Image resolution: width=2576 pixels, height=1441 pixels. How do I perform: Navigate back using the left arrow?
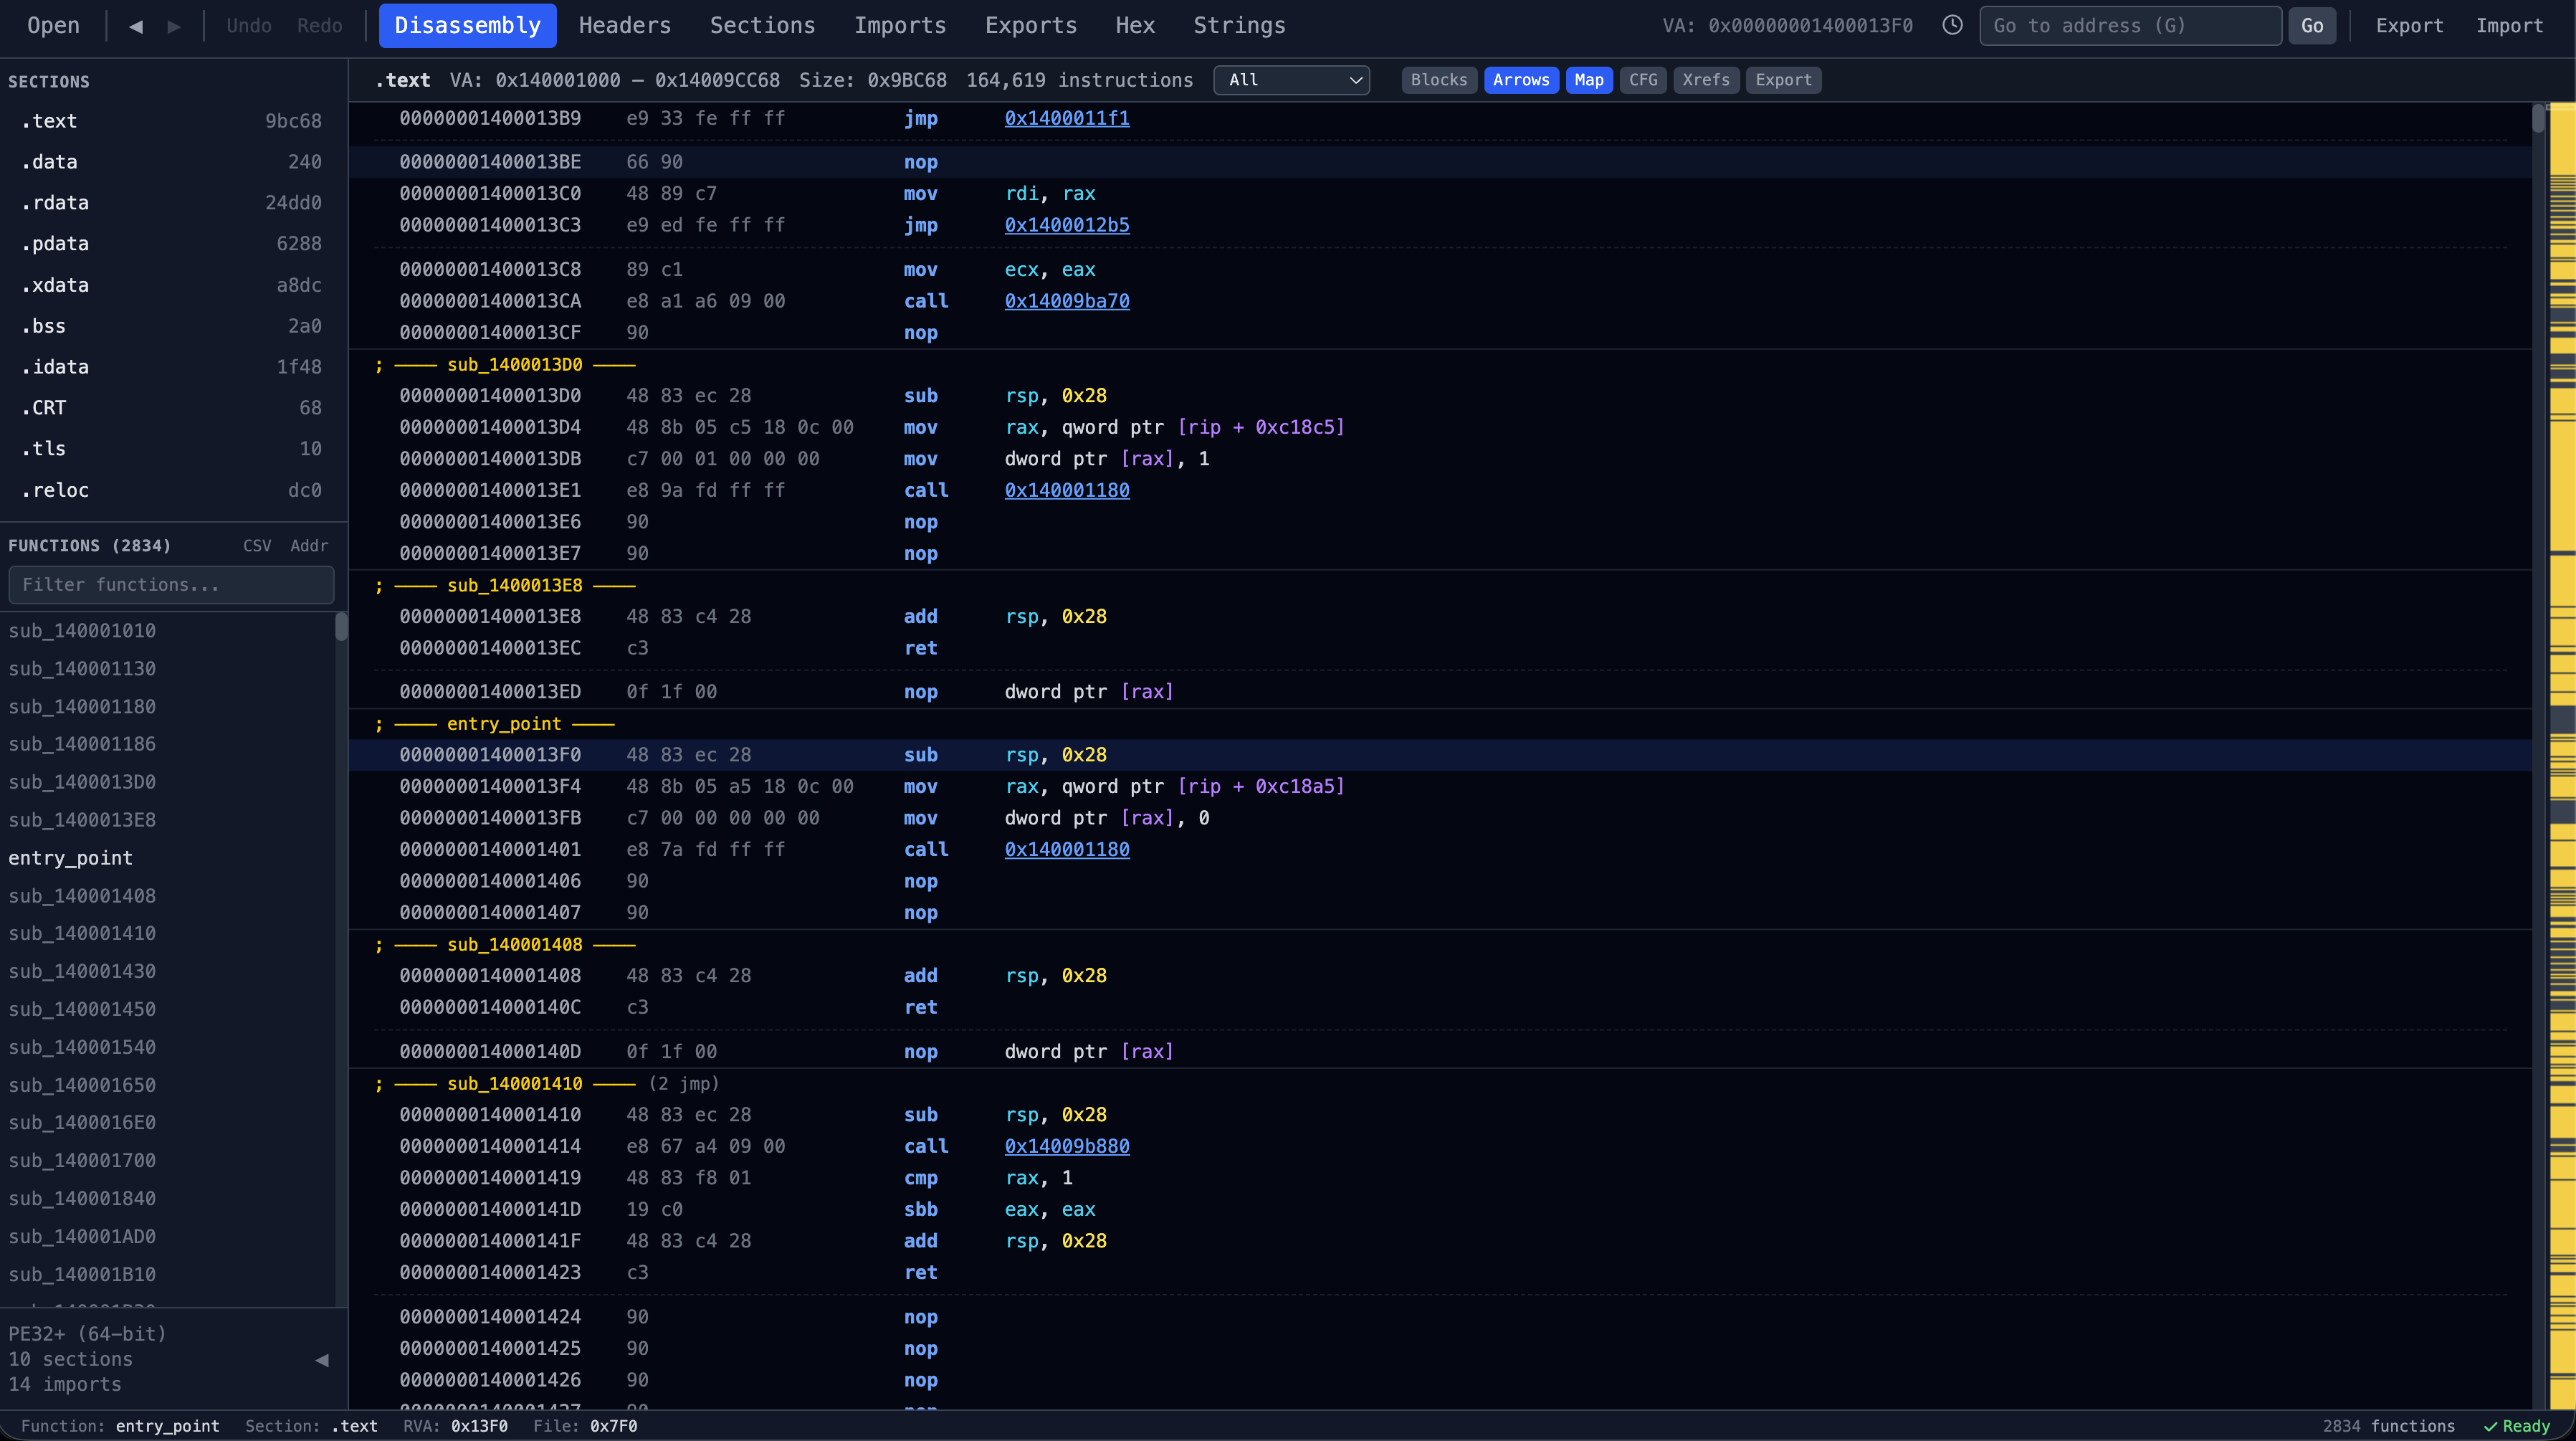(136, 25)
